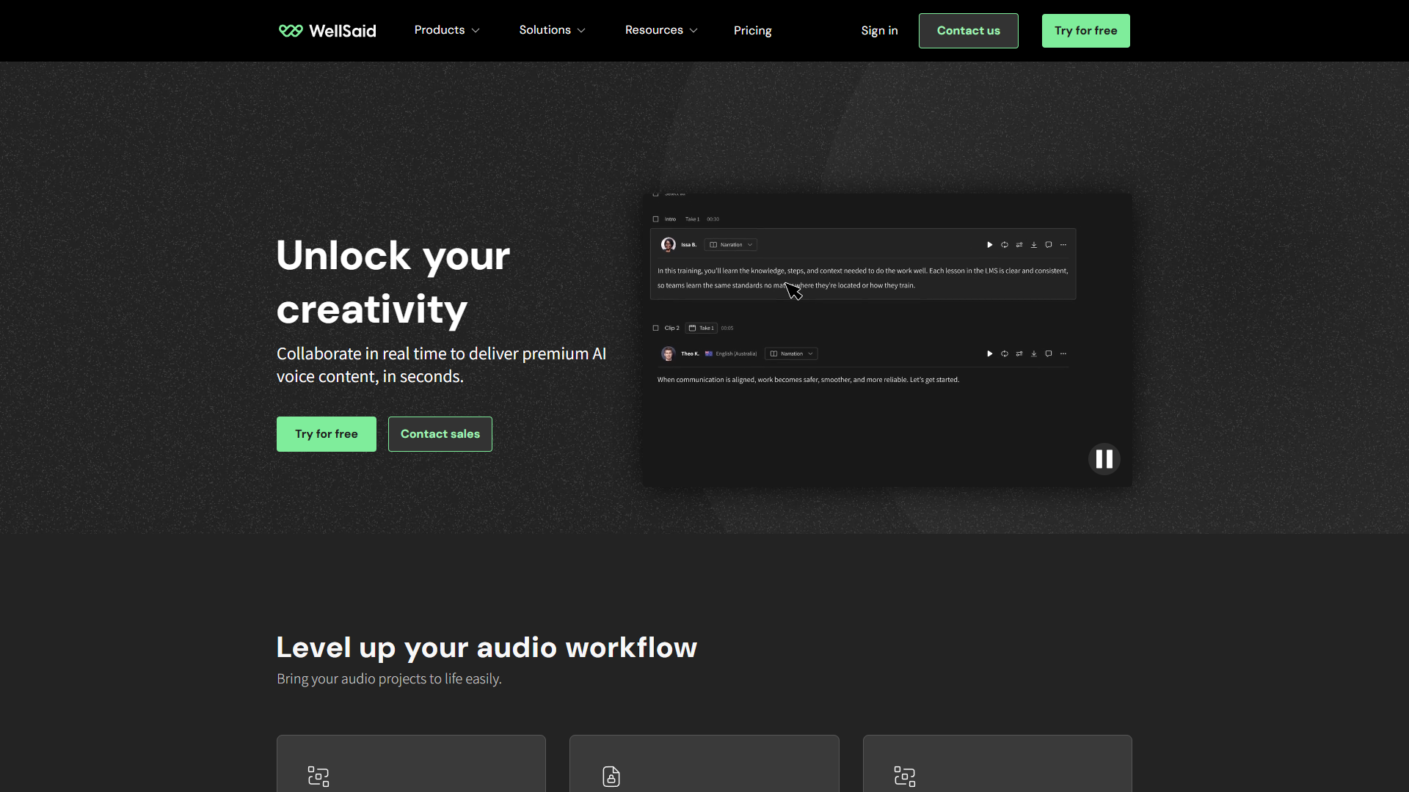Regenerate the Intro take audio
The image size is (1409, 792).
click(x=1005, y=245)
